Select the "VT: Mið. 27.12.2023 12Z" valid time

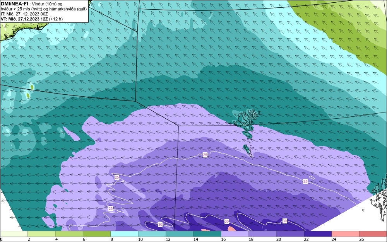pos(24,19)
